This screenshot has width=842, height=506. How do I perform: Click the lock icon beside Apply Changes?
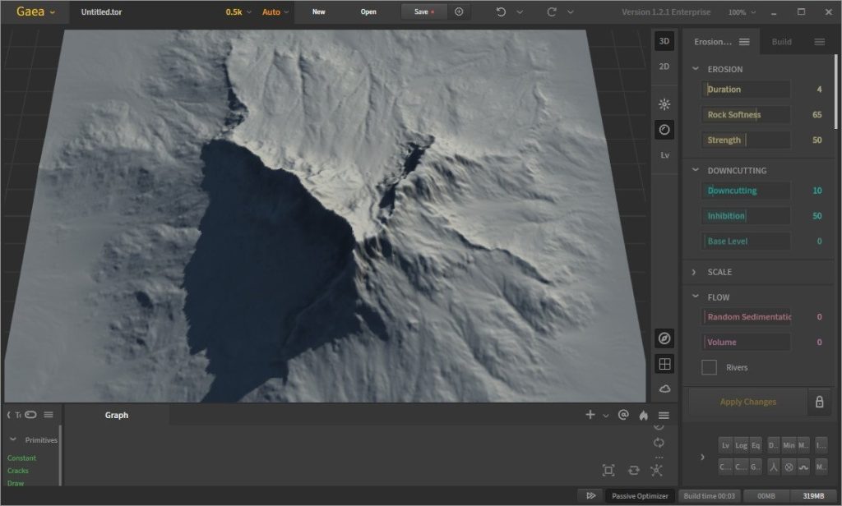point(818,402)
